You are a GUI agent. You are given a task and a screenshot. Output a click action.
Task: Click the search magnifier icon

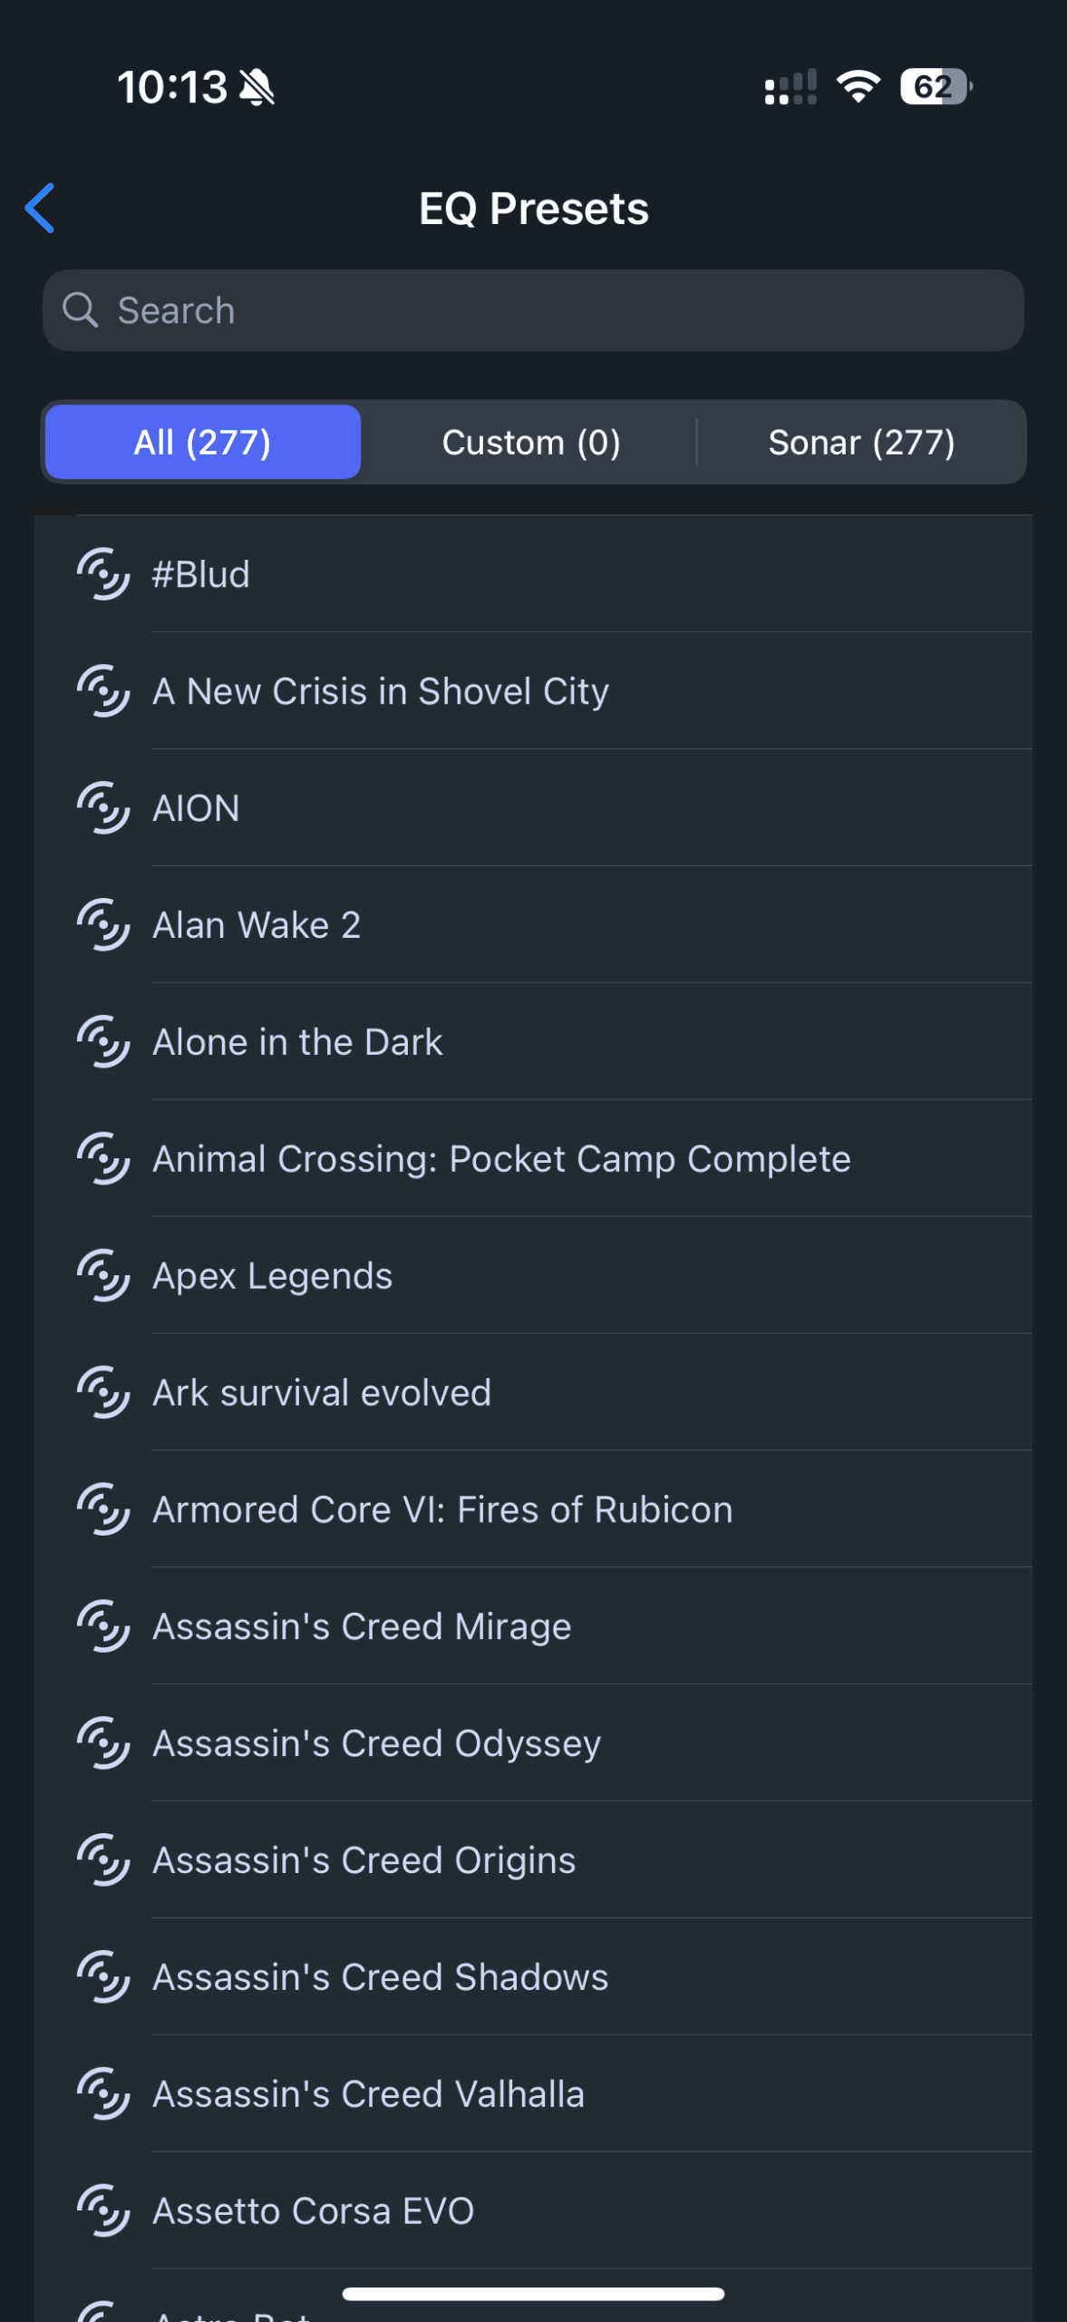[80, 310]
